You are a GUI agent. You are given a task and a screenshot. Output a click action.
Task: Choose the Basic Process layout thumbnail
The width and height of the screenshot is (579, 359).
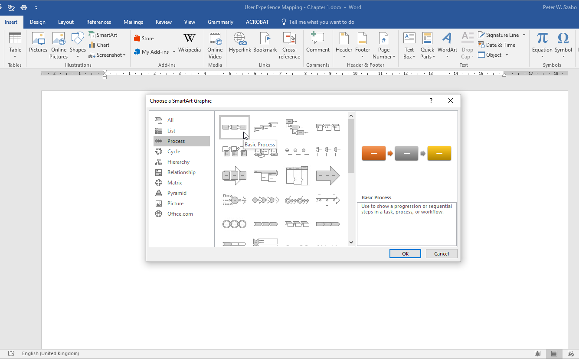(x=234, y=127)
